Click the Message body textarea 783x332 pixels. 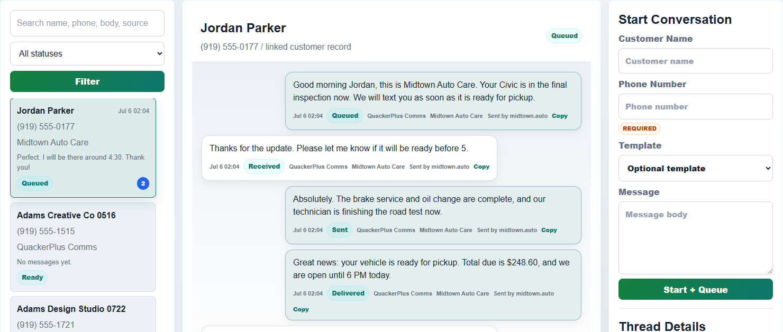(696, 238)
